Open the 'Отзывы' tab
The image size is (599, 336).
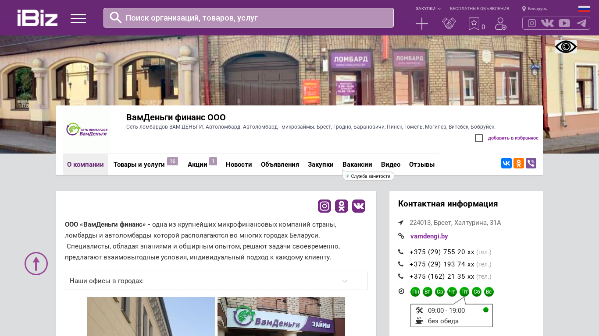pos(421,164)
